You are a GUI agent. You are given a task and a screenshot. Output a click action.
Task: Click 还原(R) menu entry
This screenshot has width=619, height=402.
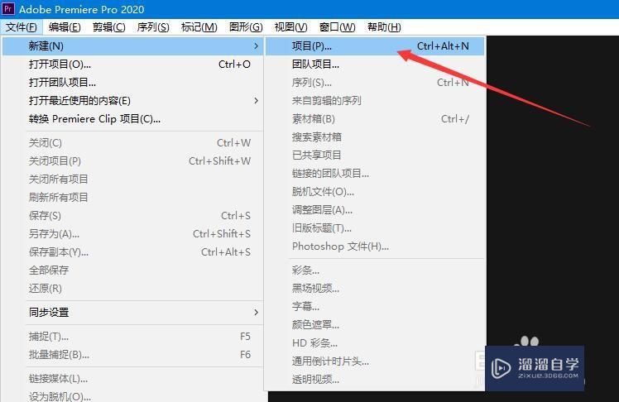132,288
